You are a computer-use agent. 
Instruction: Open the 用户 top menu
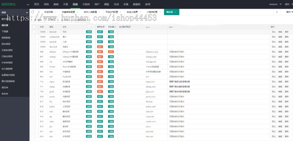coord(97,4)
